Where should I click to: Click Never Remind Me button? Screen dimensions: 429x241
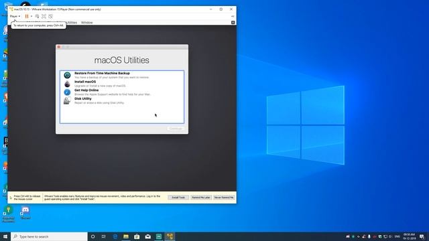point(224,197)
